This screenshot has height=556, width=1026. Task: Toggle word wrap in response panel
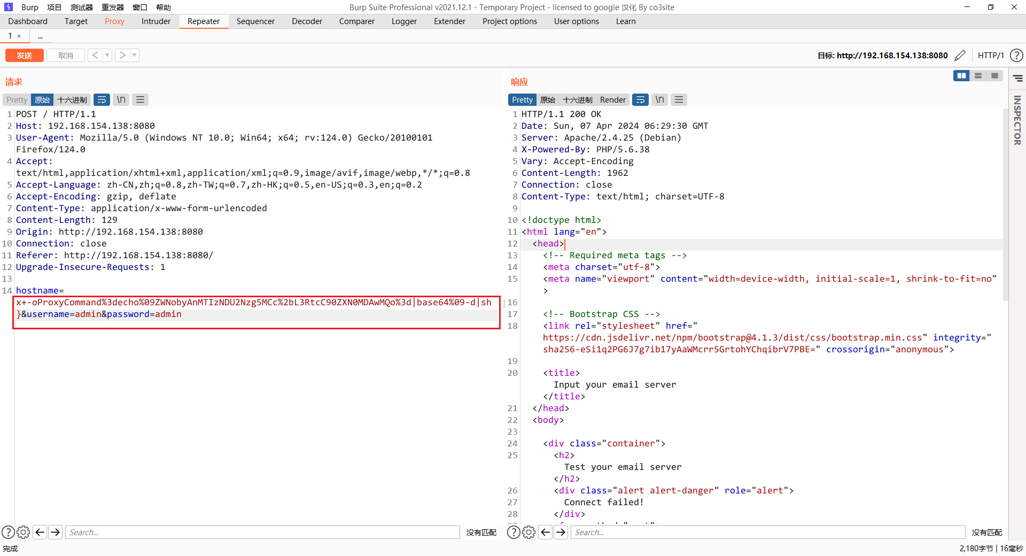pyautogui.click(x=640, y=100)
